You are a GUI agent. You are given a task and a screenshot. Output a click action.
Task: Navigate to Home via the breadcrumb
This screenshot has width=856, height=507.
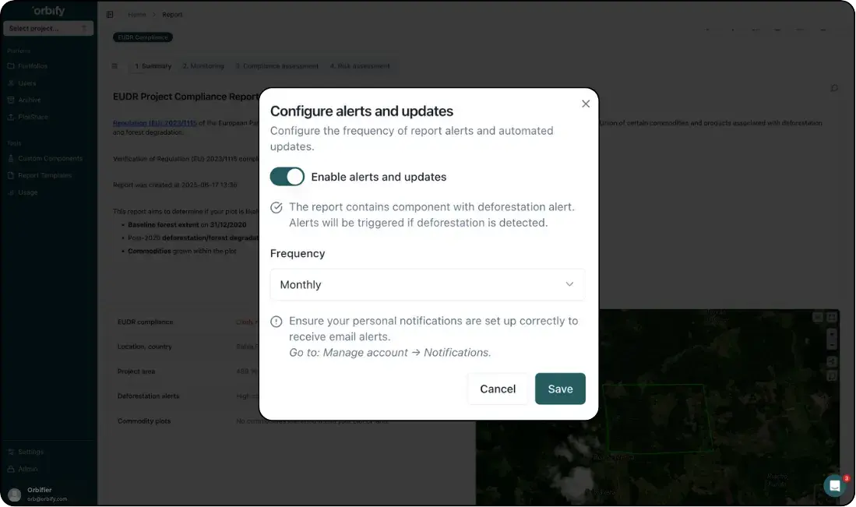point(137,14)
